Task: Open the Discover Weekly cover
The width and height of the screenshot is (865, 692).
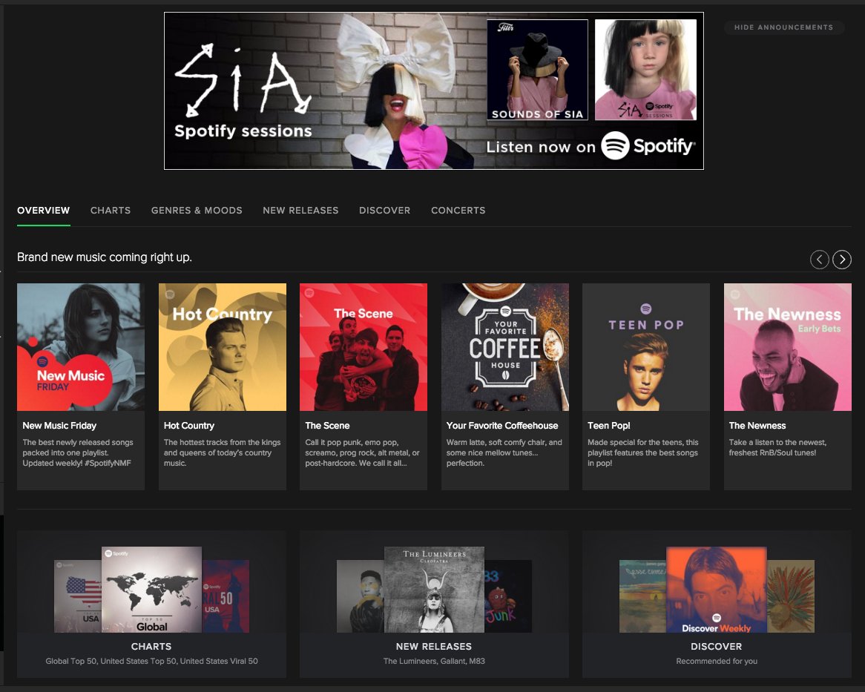Action: (x=717, y=590)
